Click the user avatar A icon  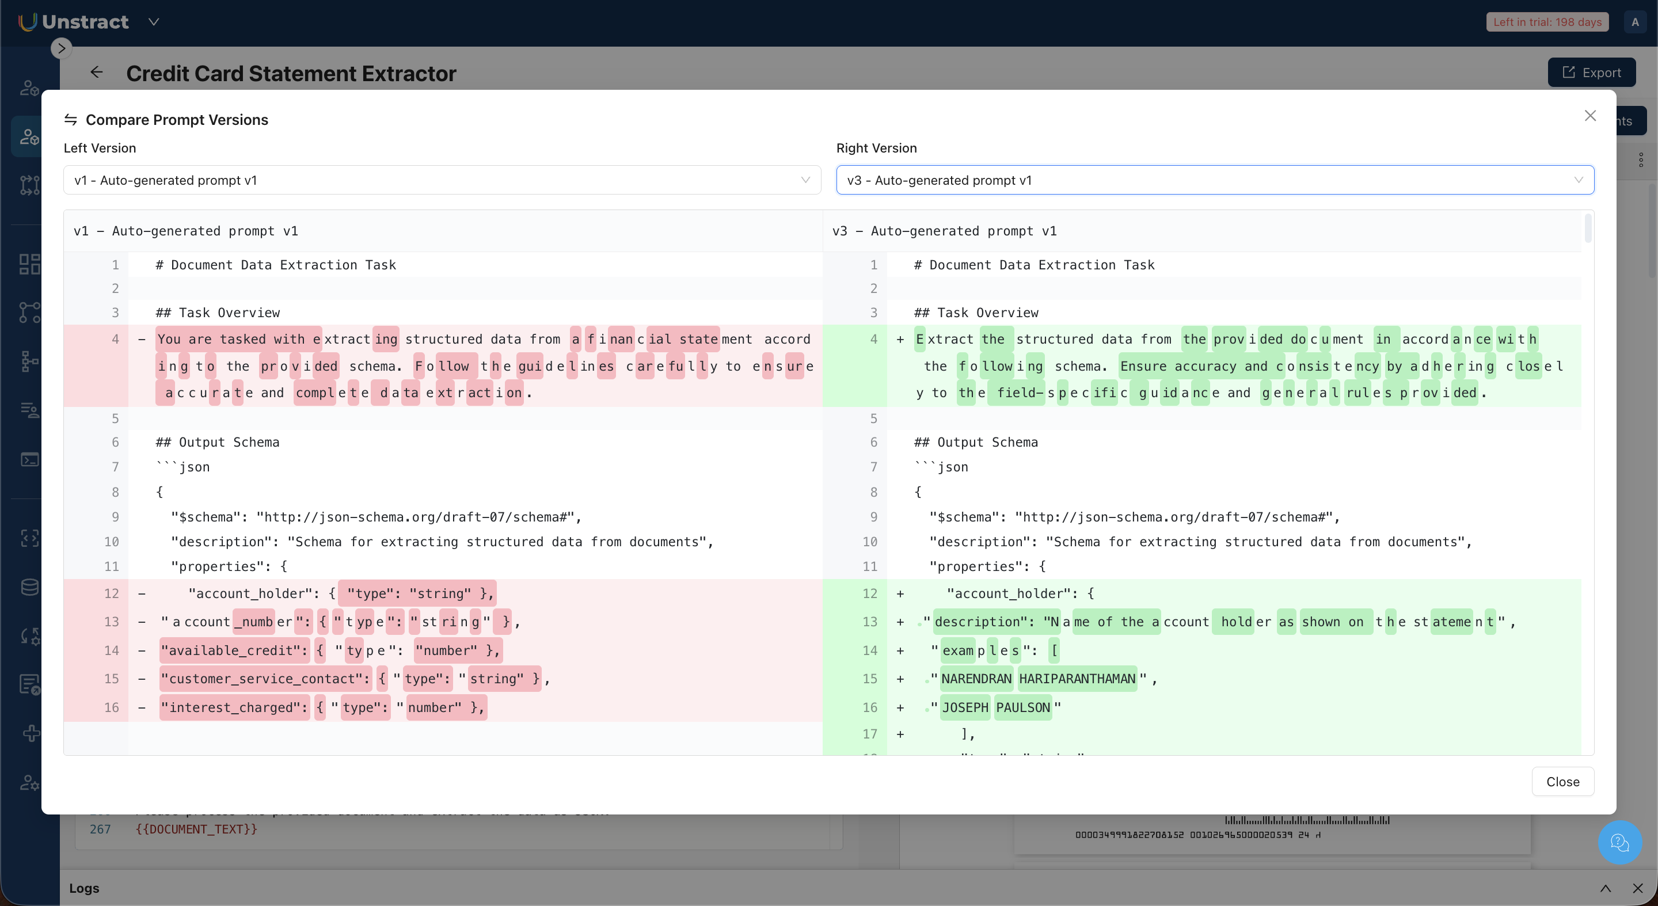pyautogui.click(x=1635, y=22)
